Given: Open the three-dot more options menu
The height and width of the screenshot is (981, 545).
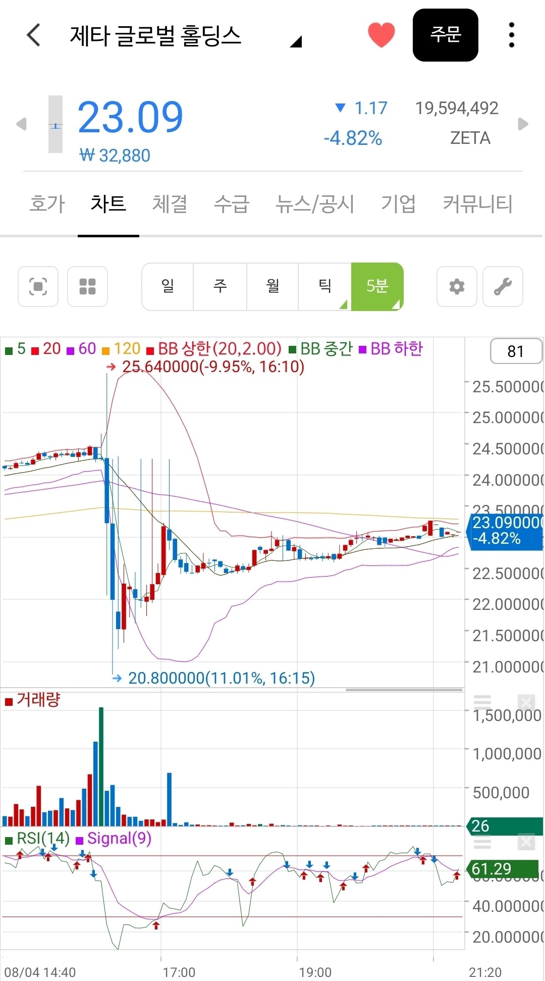Looking at the screenshot, I should pyautogui.click(x=512, y=35).
